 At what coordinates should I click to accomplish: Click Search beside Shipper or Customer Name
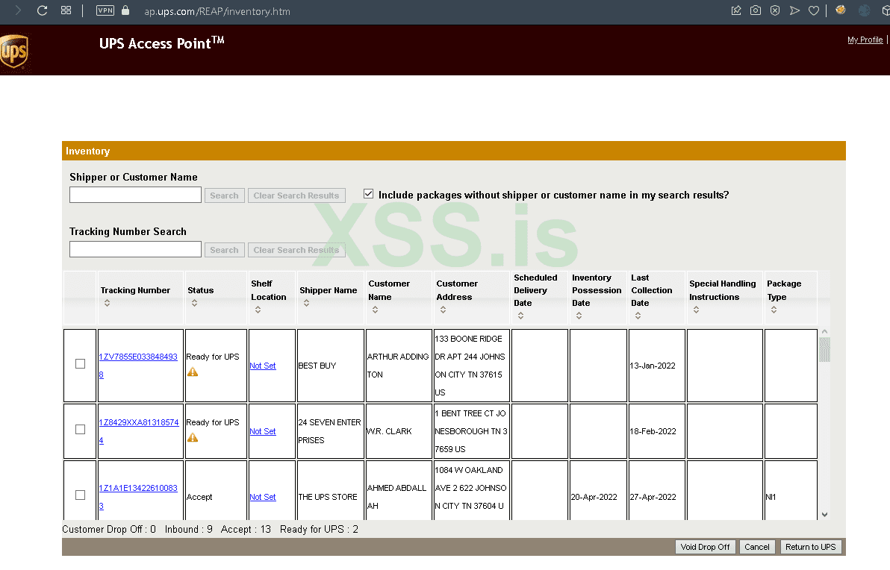(x=224, y=195)
